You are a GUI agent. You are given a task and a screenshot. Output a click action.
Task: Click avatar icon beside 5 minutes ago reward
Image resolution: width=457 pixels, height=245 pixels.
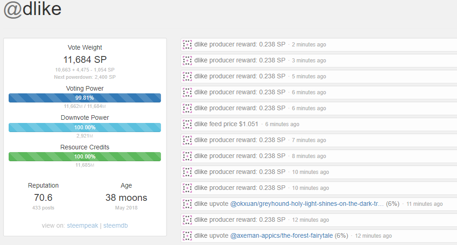(187, 77)
